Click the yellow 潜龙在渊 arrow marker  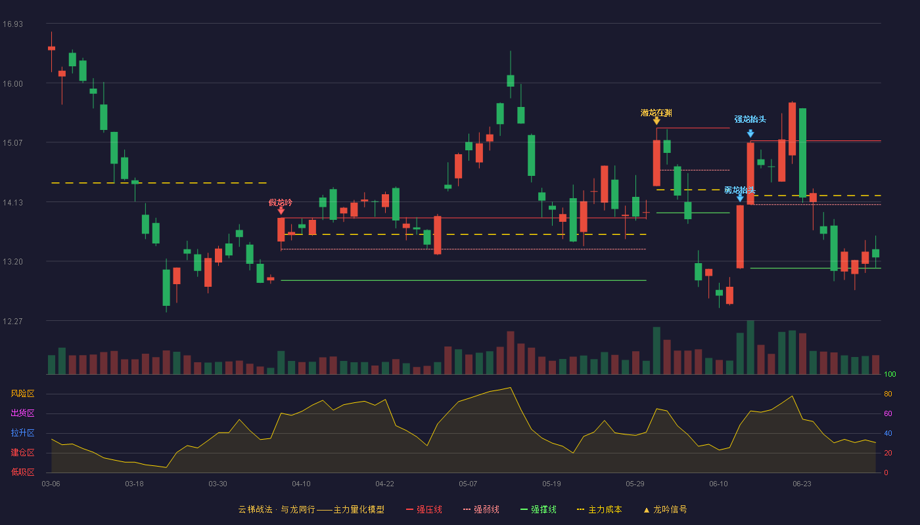tap(656, 121)
